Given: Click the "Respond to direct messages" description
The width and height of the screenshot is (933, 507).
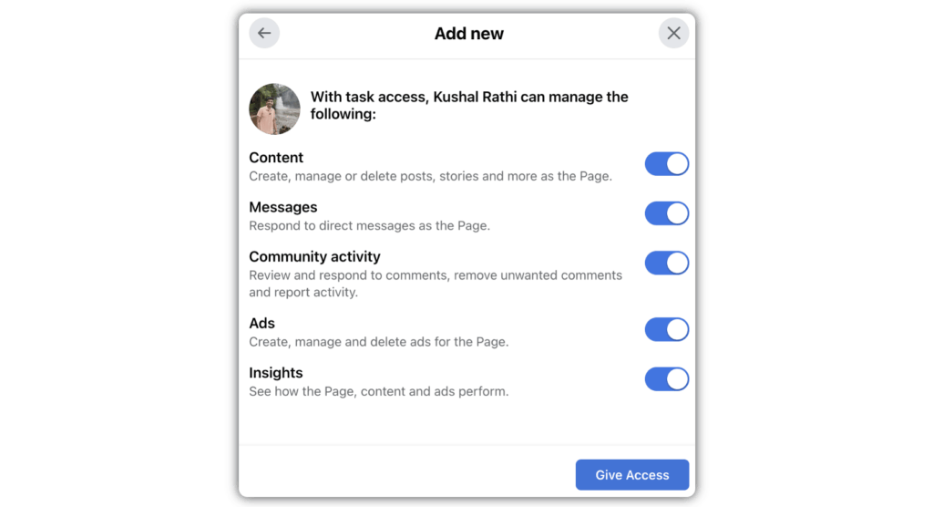Looking at the screenshot, I should tap(369, 225).
